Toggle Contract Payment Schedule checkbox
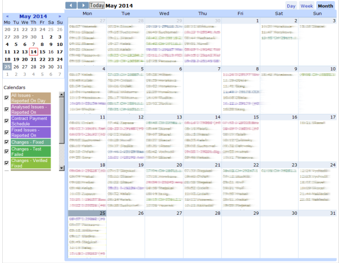Image resolution: width=339 pixels, height=263 pixels. click(x=6, y=121)
